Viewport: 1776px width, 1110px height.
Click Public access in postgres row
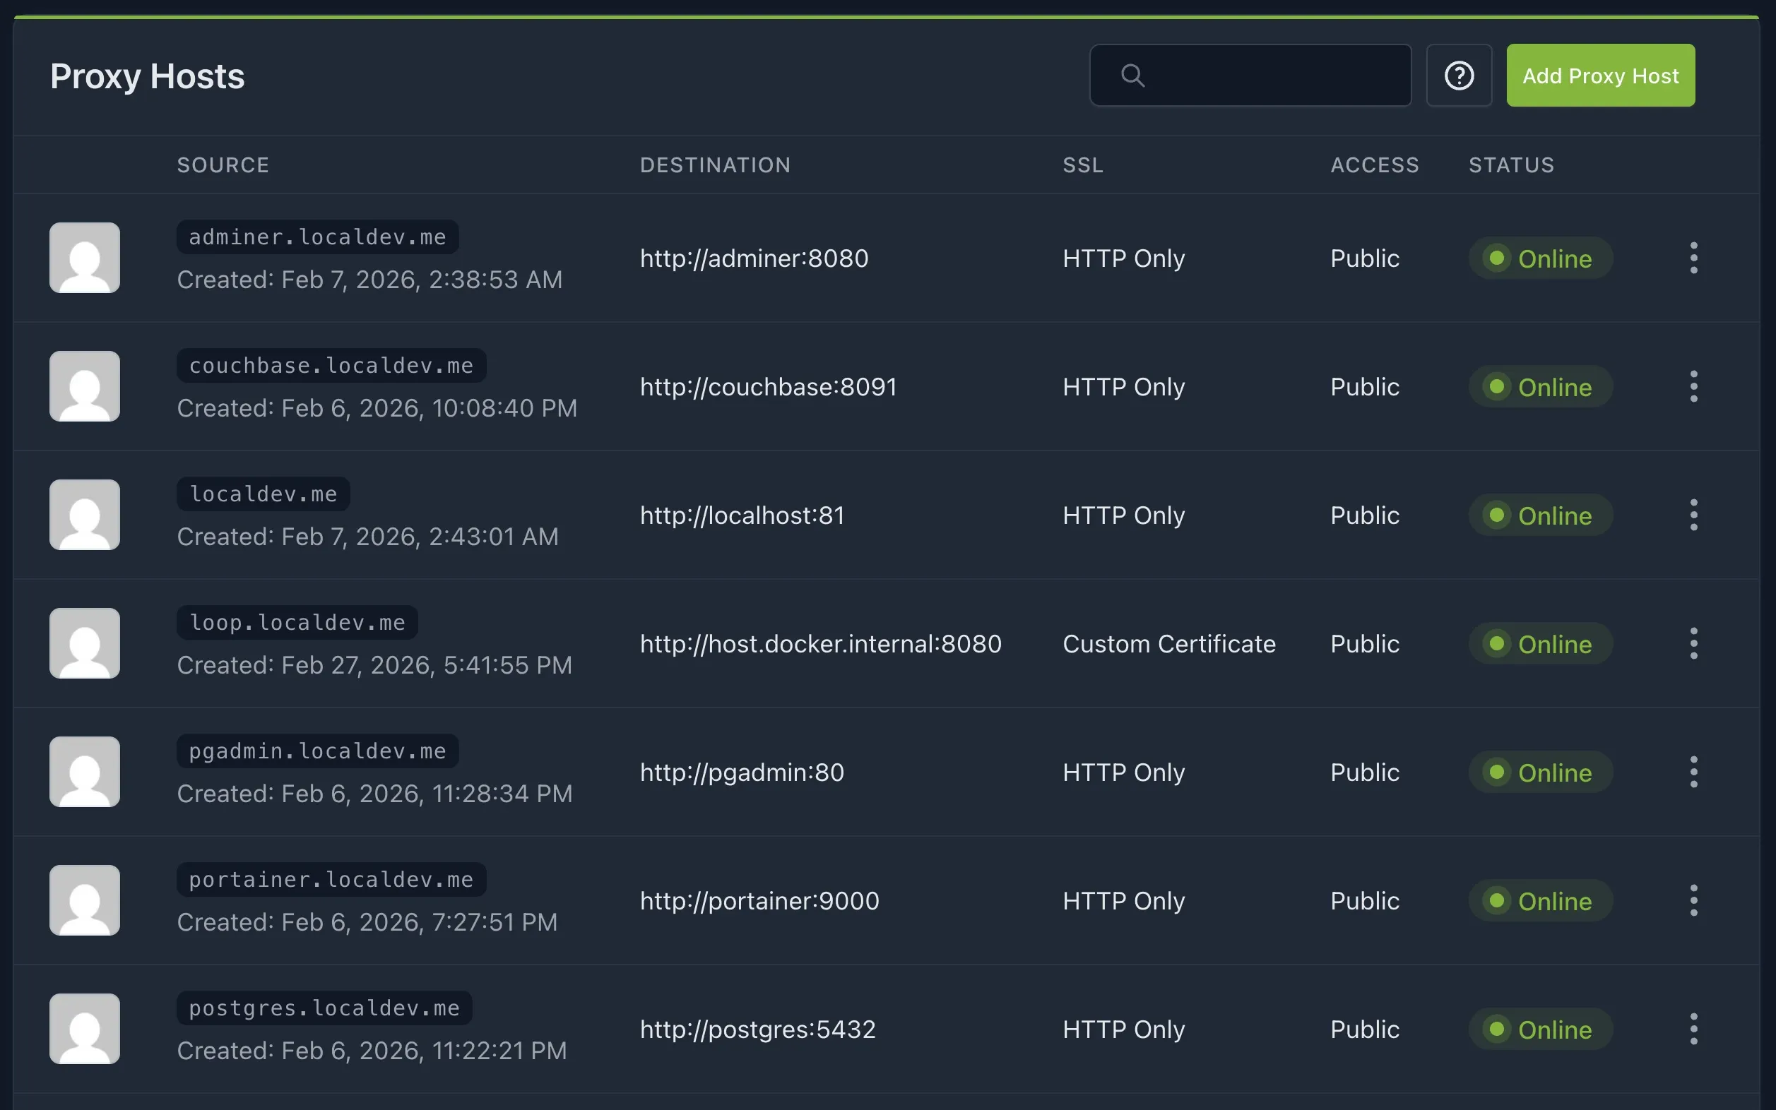coord(1365,1030)
